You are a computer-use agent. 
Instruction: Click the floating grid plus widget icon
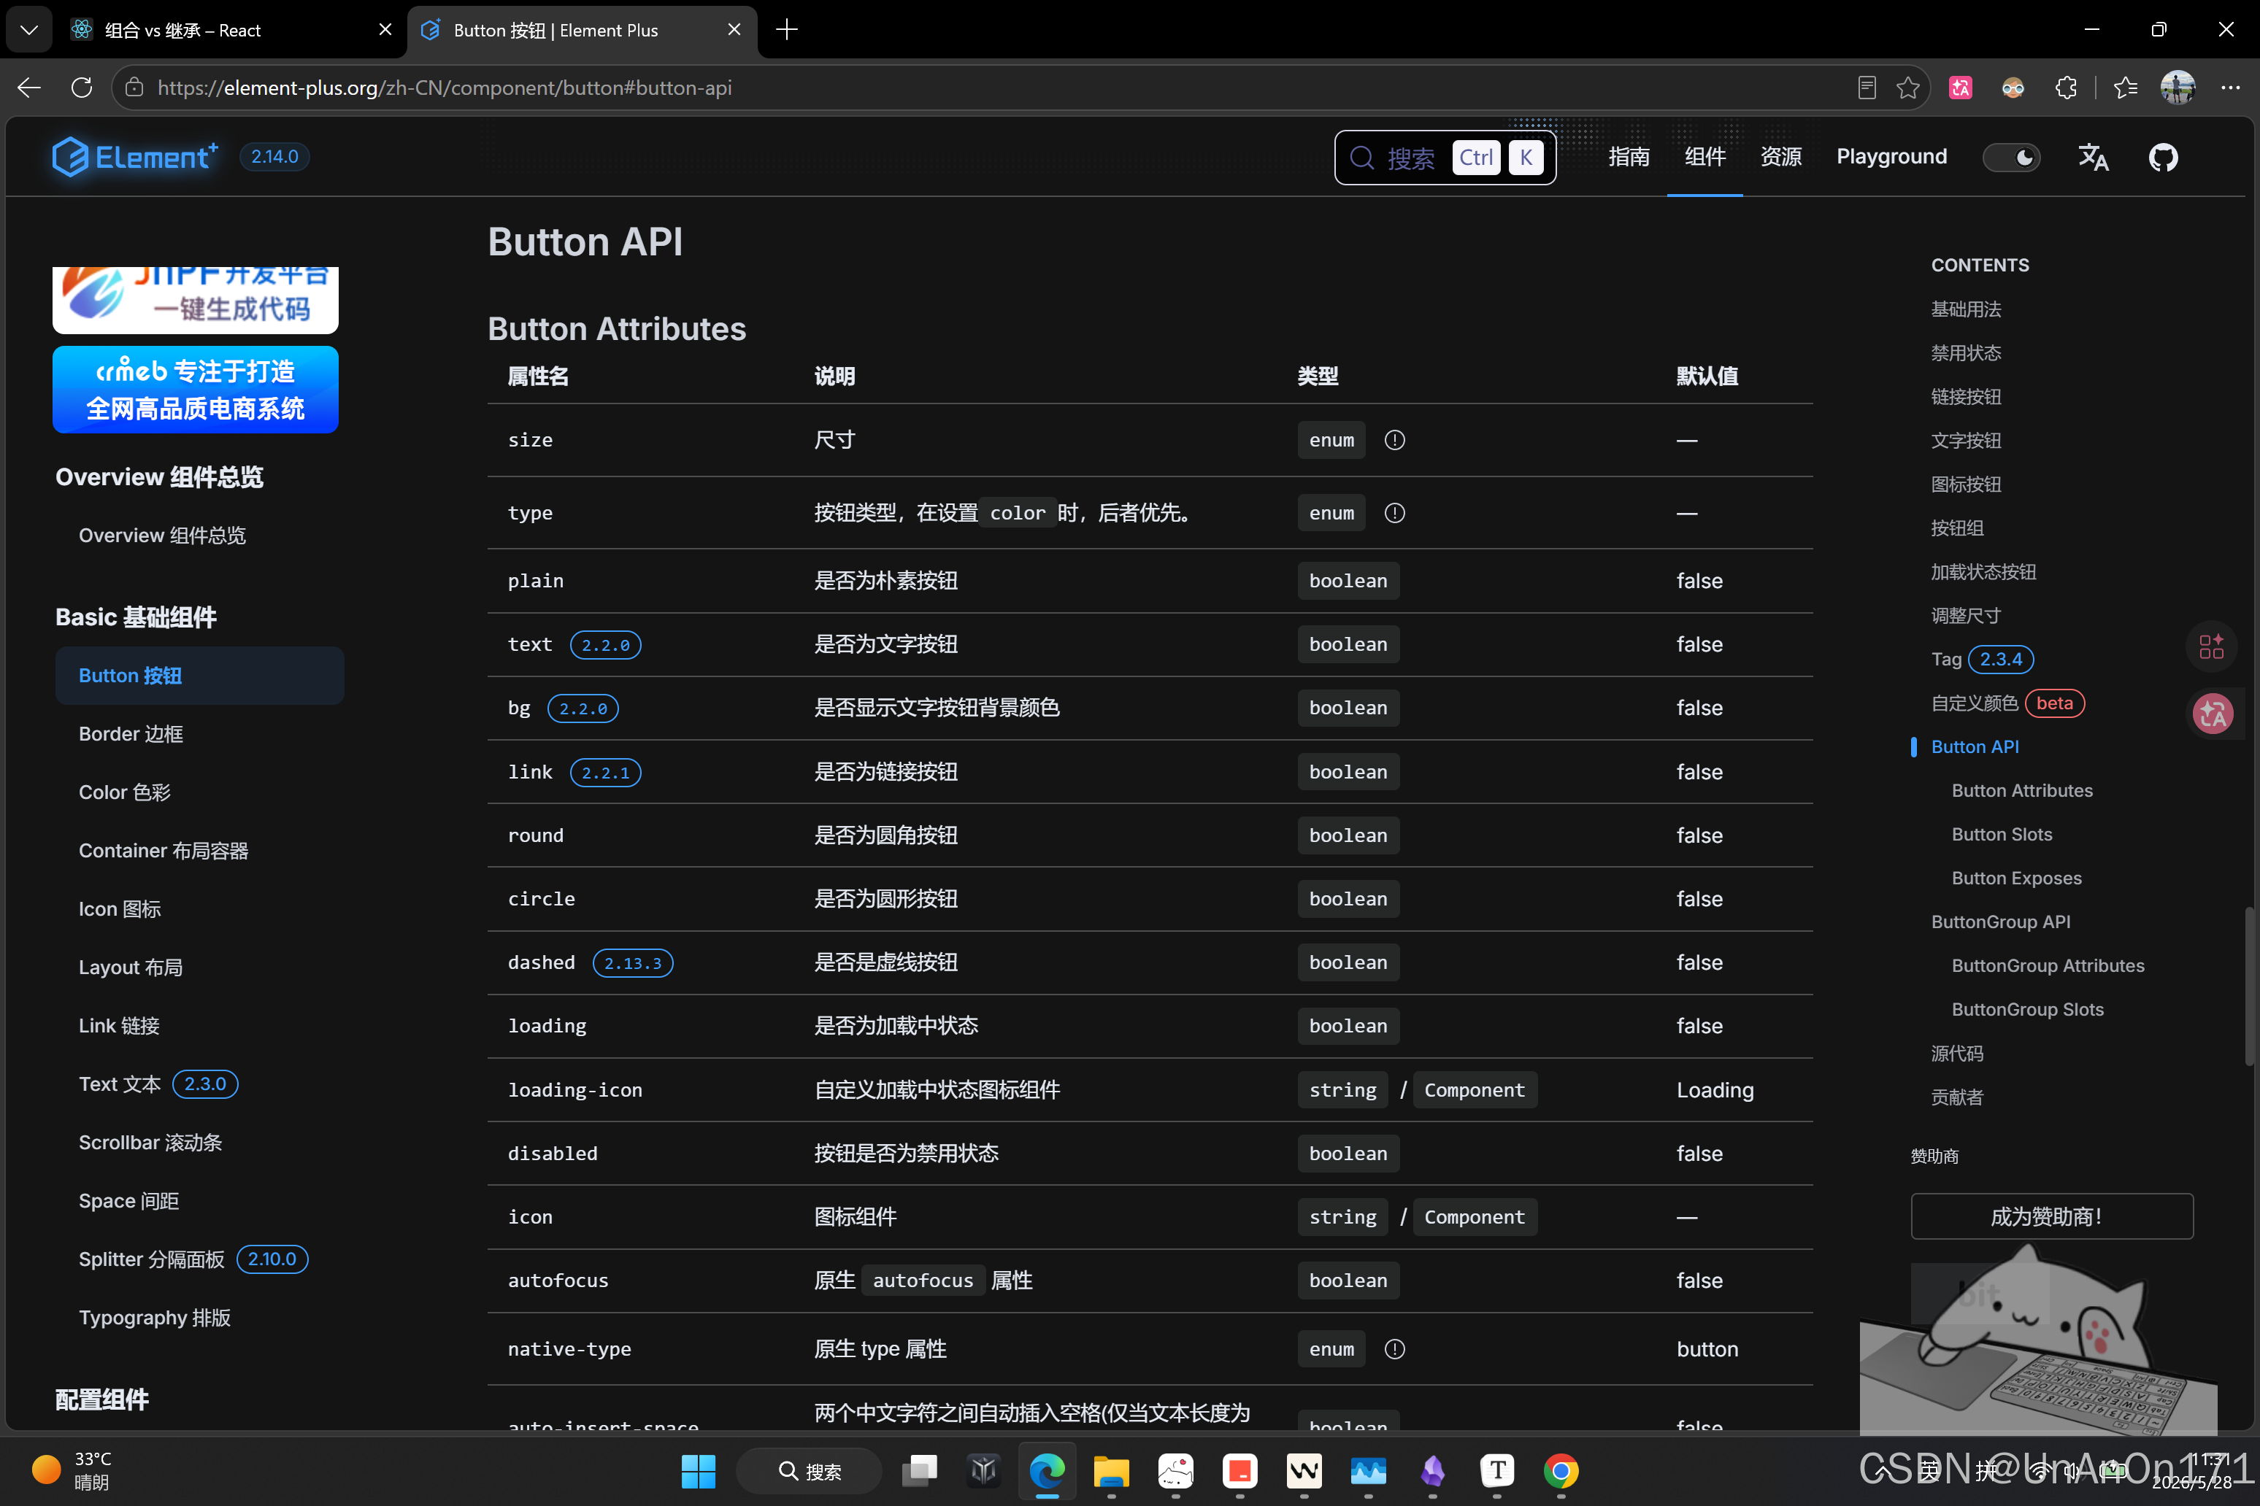2211,646
